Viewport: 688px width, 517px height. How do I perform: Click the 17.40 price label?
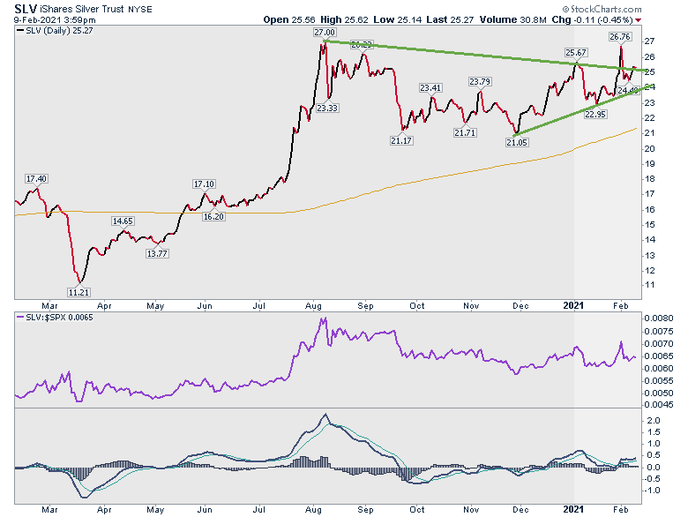[36, 178]
